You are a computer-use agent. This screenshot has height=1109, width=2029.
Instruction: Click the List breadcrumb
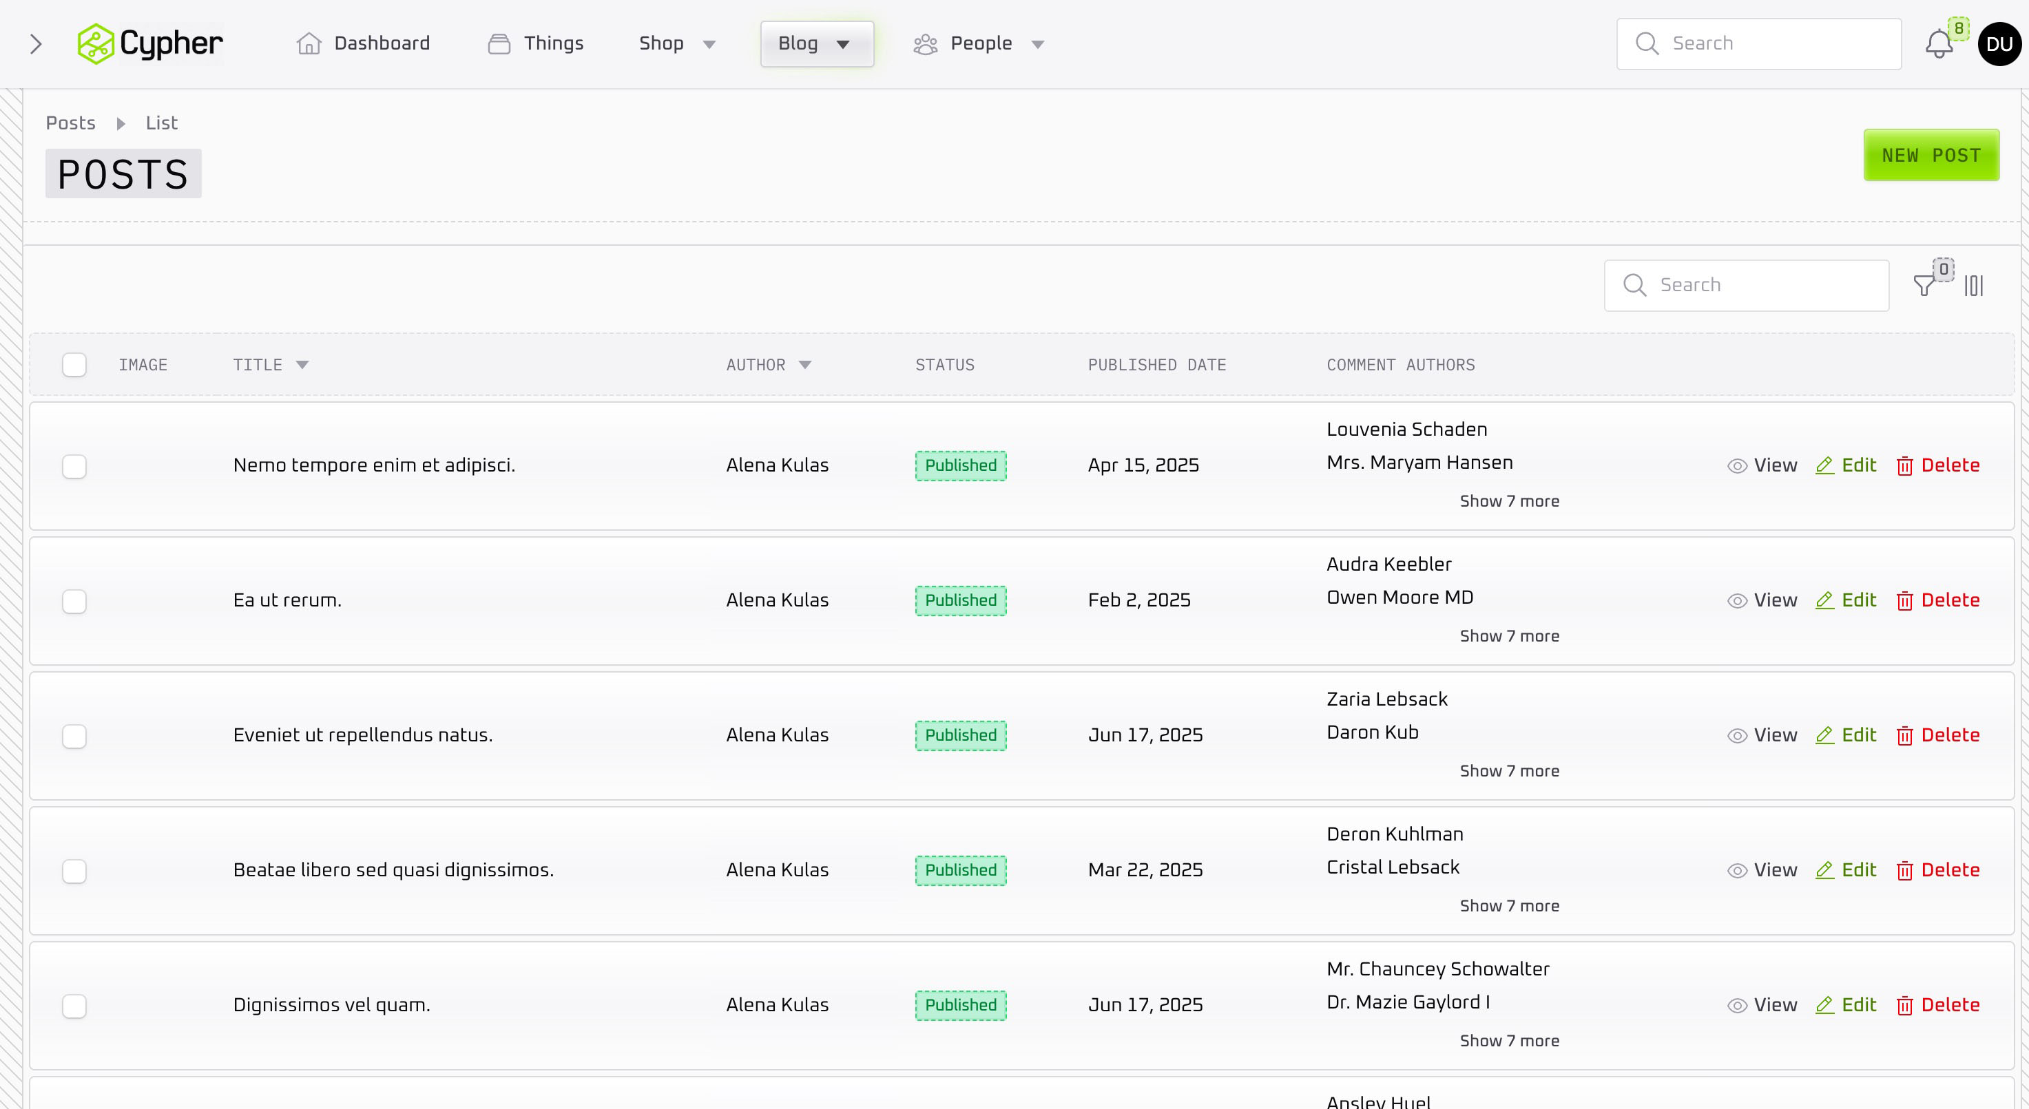(x=161, y=123)
